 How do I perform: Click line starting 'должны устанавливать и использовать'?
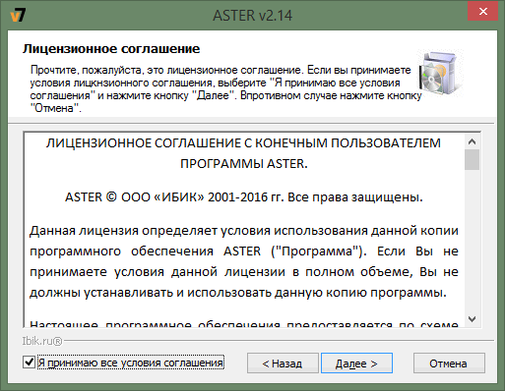click(x=238, y=293)
